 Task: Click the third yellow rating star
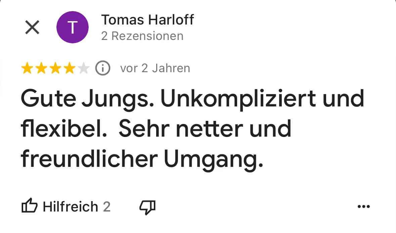(x=55, y=68)
